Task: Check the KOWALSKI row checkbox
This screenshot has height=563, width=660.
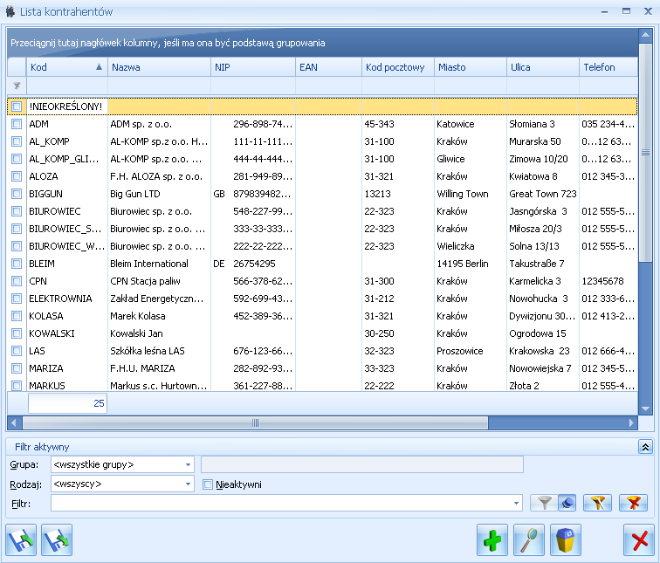Action: click(x=17, y=333)
